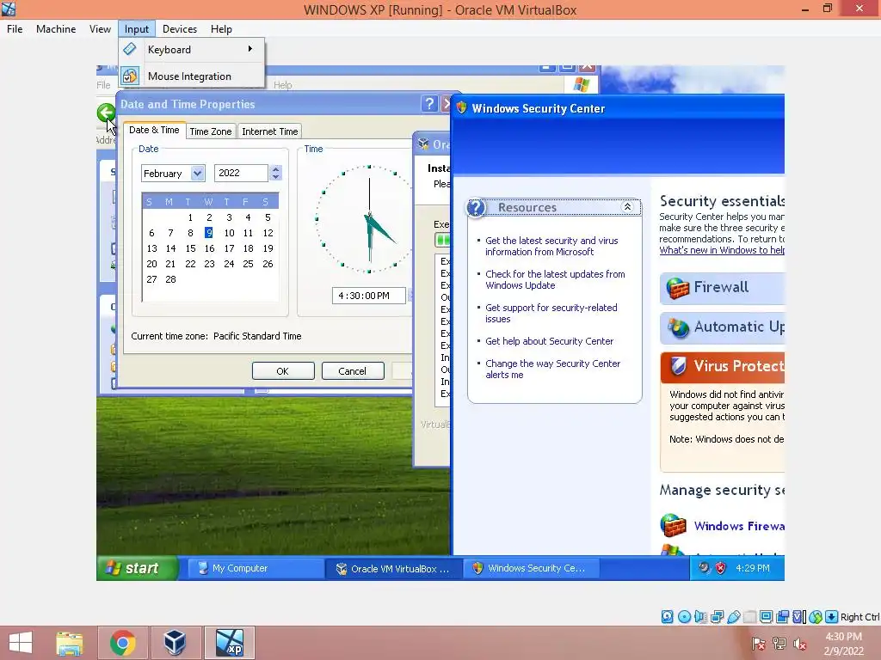The image size is (881, 660).
Task: Open VirtualBox Manager from the host taskbar
Action: 175,643
